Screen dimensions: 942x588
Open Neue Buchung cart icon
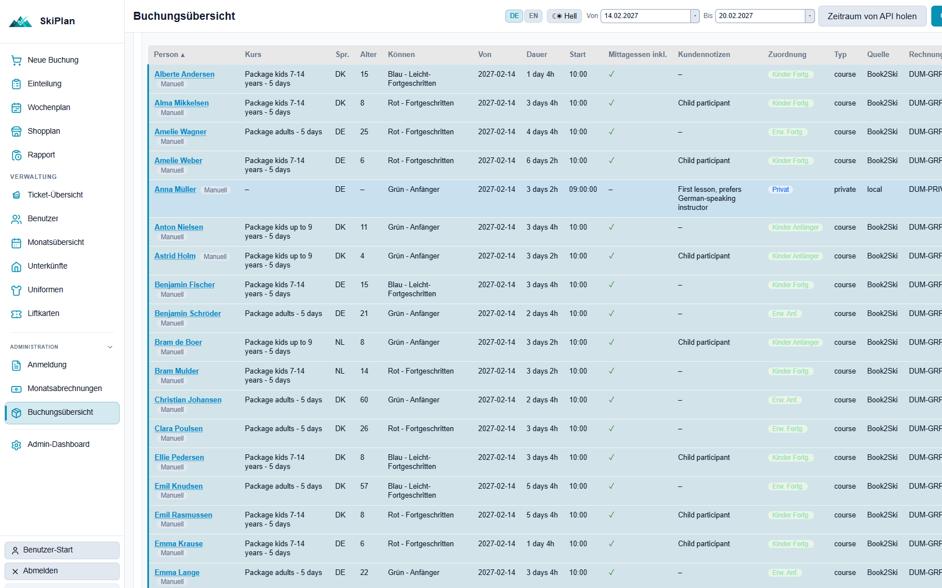[x=16, y=60]
